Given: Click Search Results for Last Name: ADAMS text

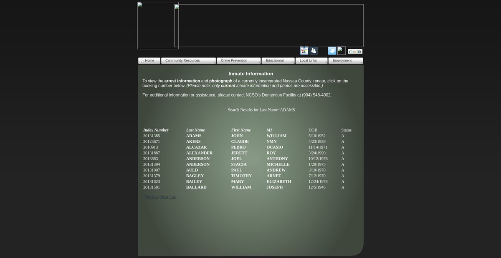Looking at the screenshot, I should coord(261,110).
